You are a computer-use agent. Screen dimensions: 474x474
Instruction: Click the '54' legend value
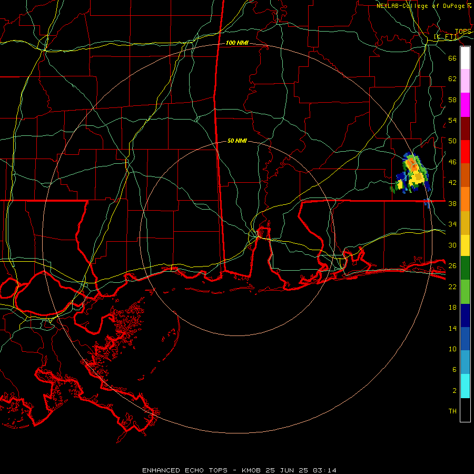pyautogui.click(x=452, y=121)
